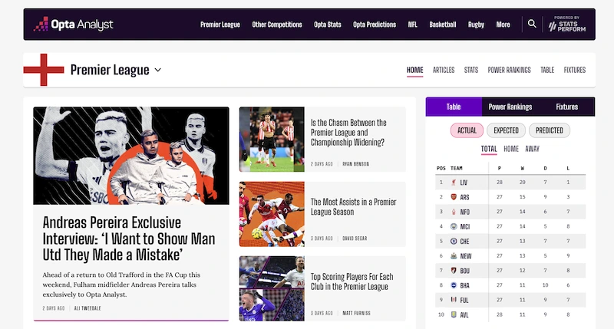The width and height of the screenshot is (614, 329).
Task: Select the PREDICTED table filter
Action: [549, 130]
